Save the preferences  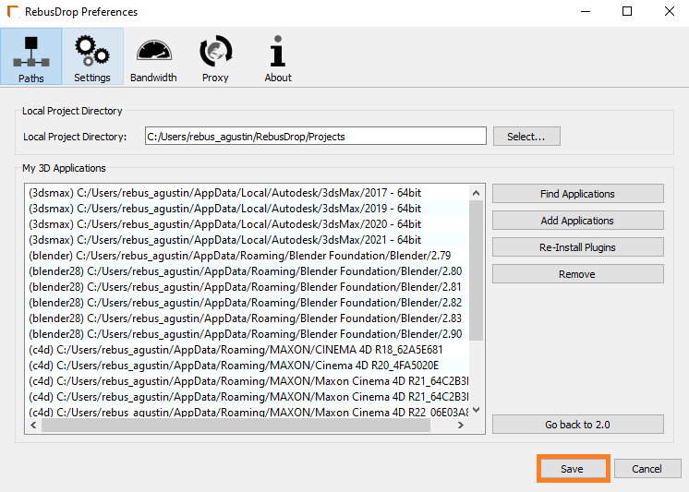(572, 469)
